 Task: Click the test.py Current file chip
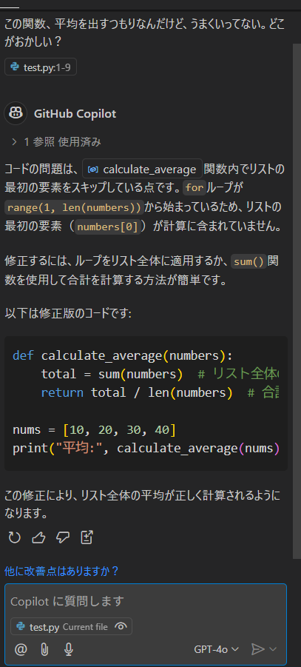pos(71,626)
